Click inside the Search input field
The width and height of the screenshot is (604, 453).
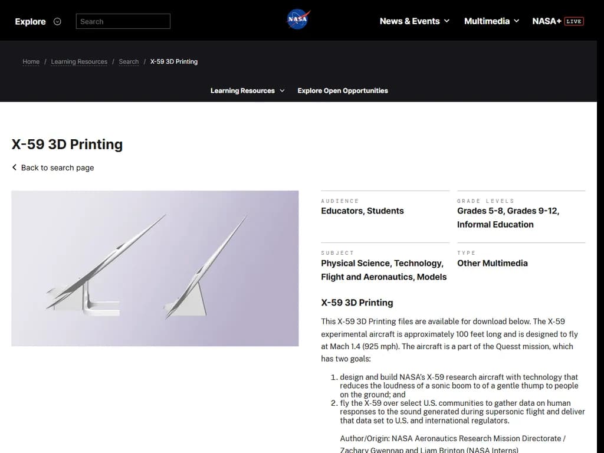pos(123,21)
